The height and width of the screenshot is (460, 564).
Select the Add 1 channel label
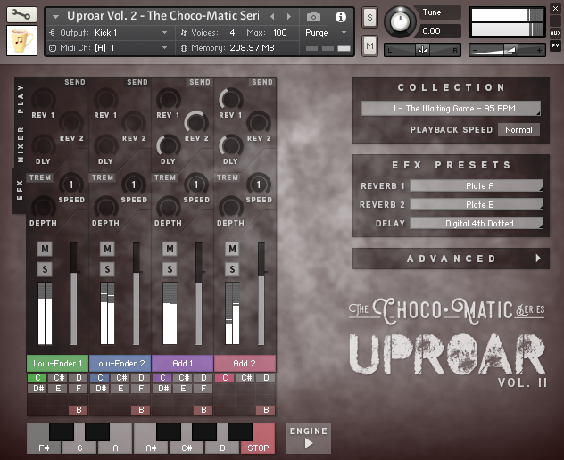182,364
